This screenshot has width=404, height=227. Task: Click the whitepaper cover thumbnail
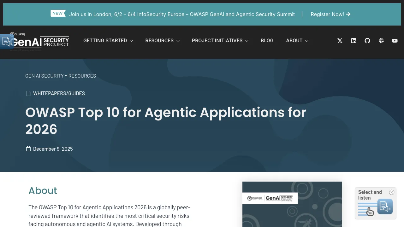tap(292, 204)
